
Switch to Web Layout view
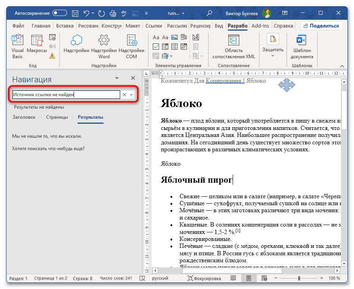264,278
